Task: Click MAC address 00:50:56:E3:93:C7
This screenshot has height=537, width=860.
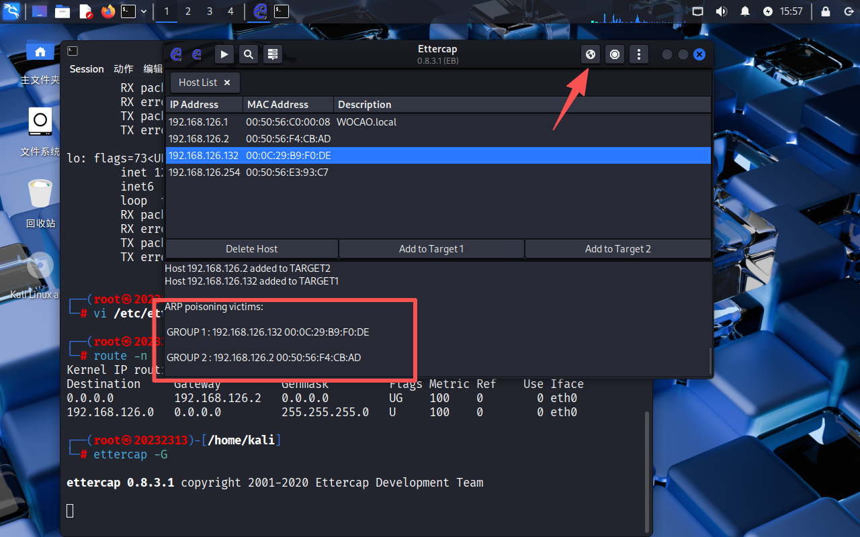Action: 287,173
